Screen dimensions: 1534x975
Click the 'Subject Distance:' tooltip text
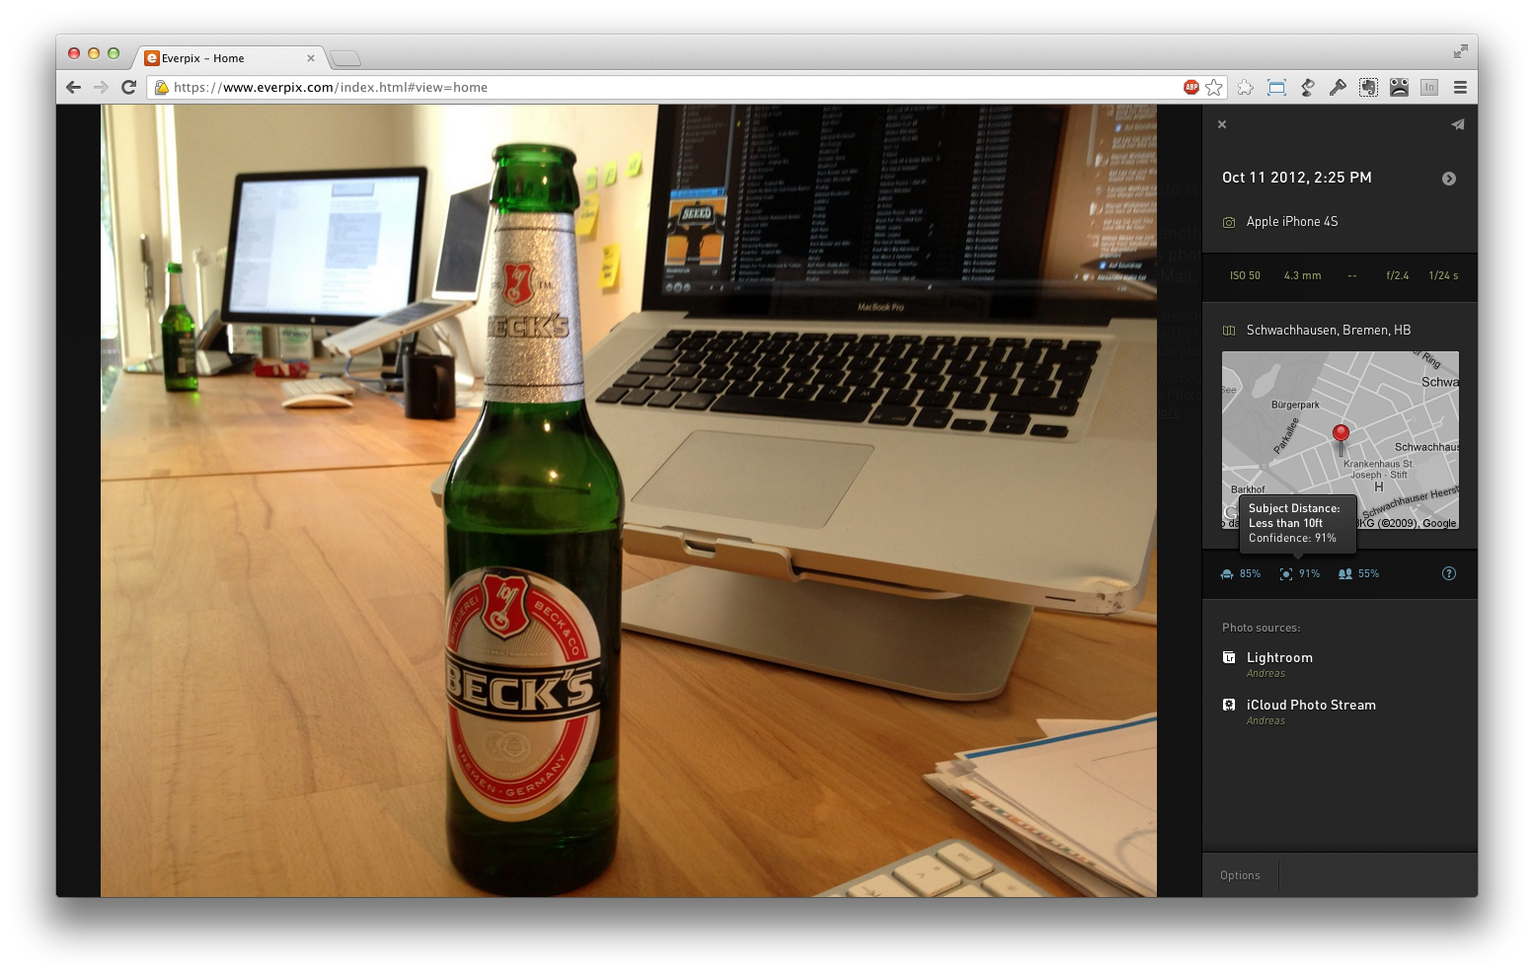(x=1294, y=508)
